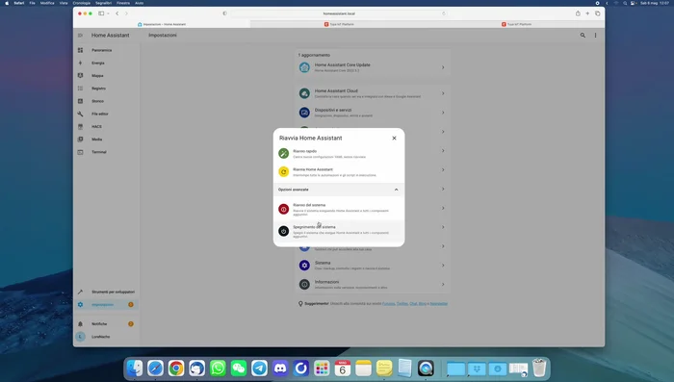This screenshot has width=674, height=382.
Task: Choose Riavvia Home Assistant option
Action: click(339, 172)
